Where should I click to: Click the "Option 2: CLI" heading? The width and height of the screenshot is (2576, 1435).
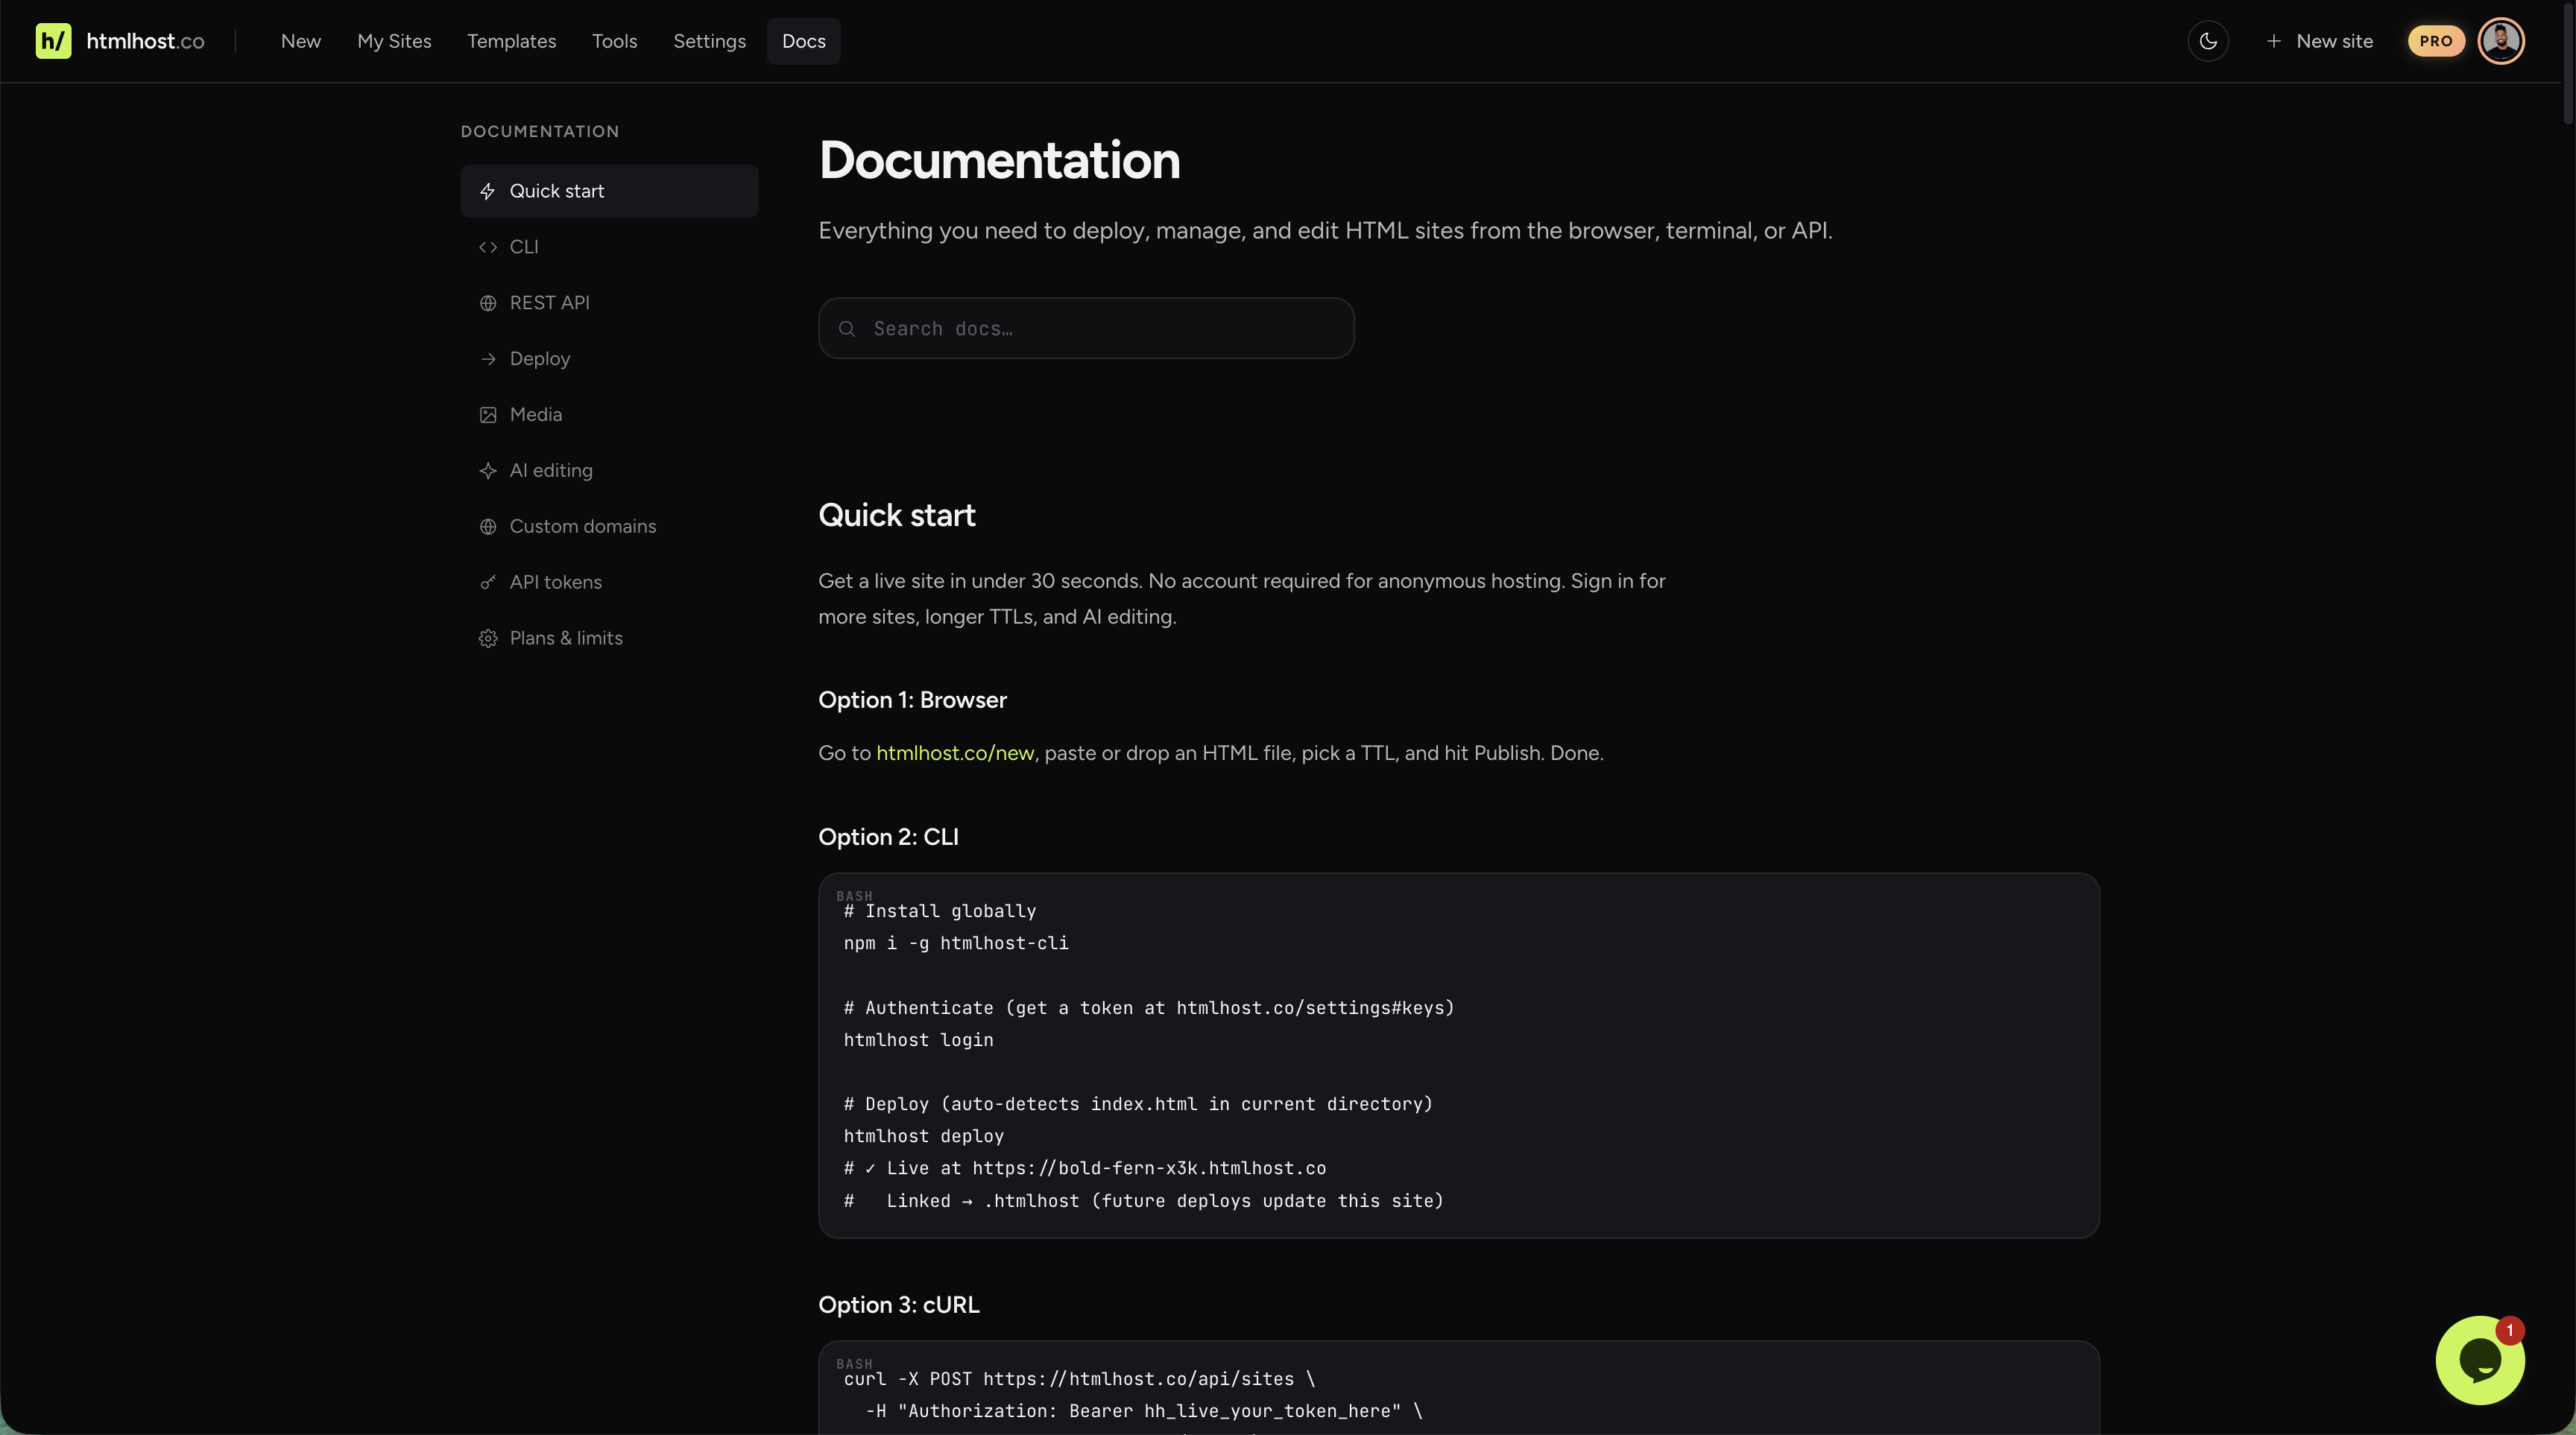pyautogui.click(x=889, y=837)
